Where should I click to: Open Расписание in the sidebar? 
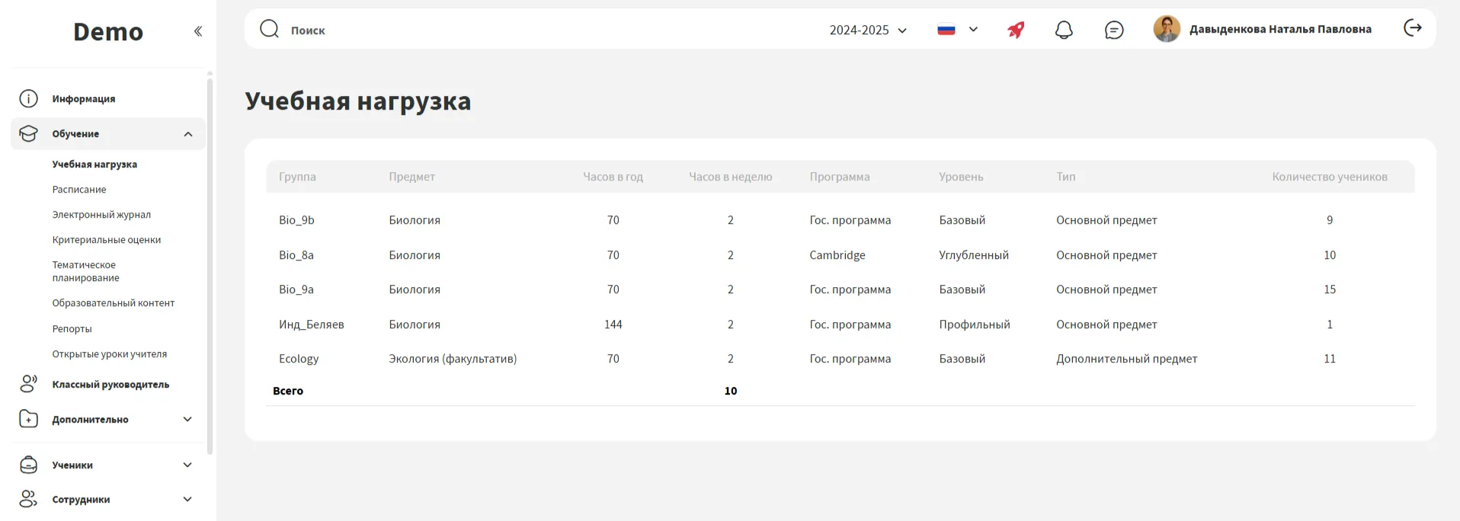(x=79, y=190)
